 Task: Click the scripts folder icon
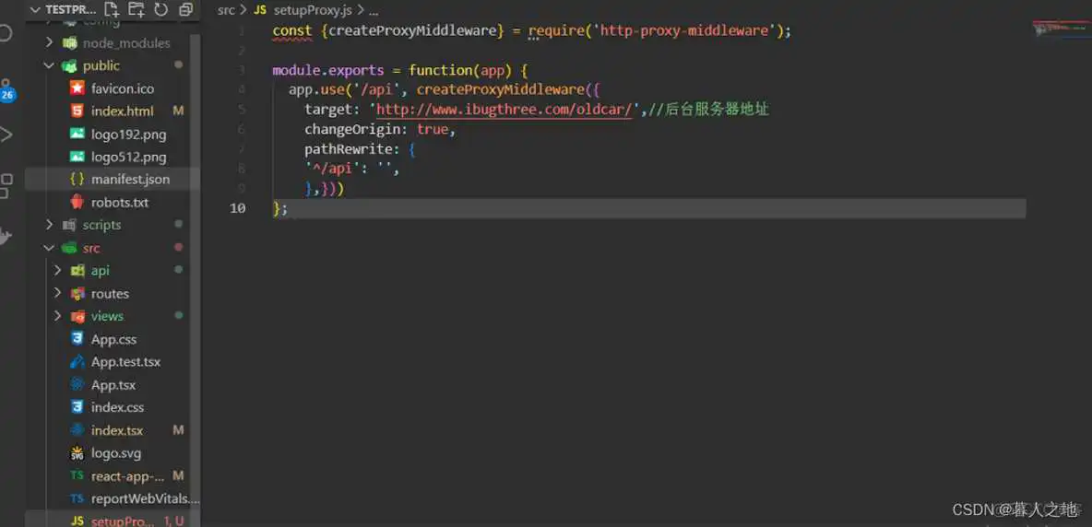(x=69, y=225)
